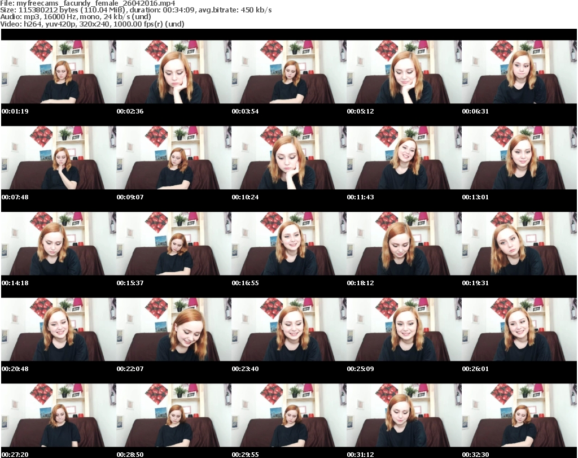The height and width of the screenshot is (458, 578).
Task: Select the thumbnail at 00:27:20
Action: pyautogui.click(x=59, y=416)
